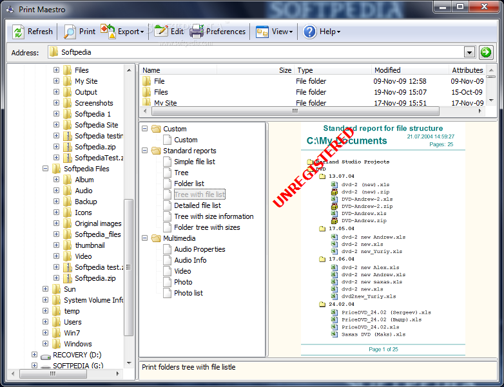504x387 pixels.
Task: Click file list scroll down arrow
Action: tap(491, 100)
